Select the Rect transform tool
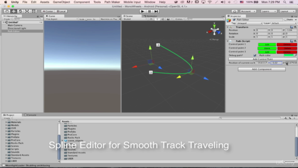 (x=34, y=11)
